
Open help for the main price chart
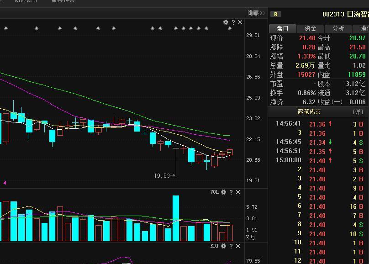coord(233,22)
